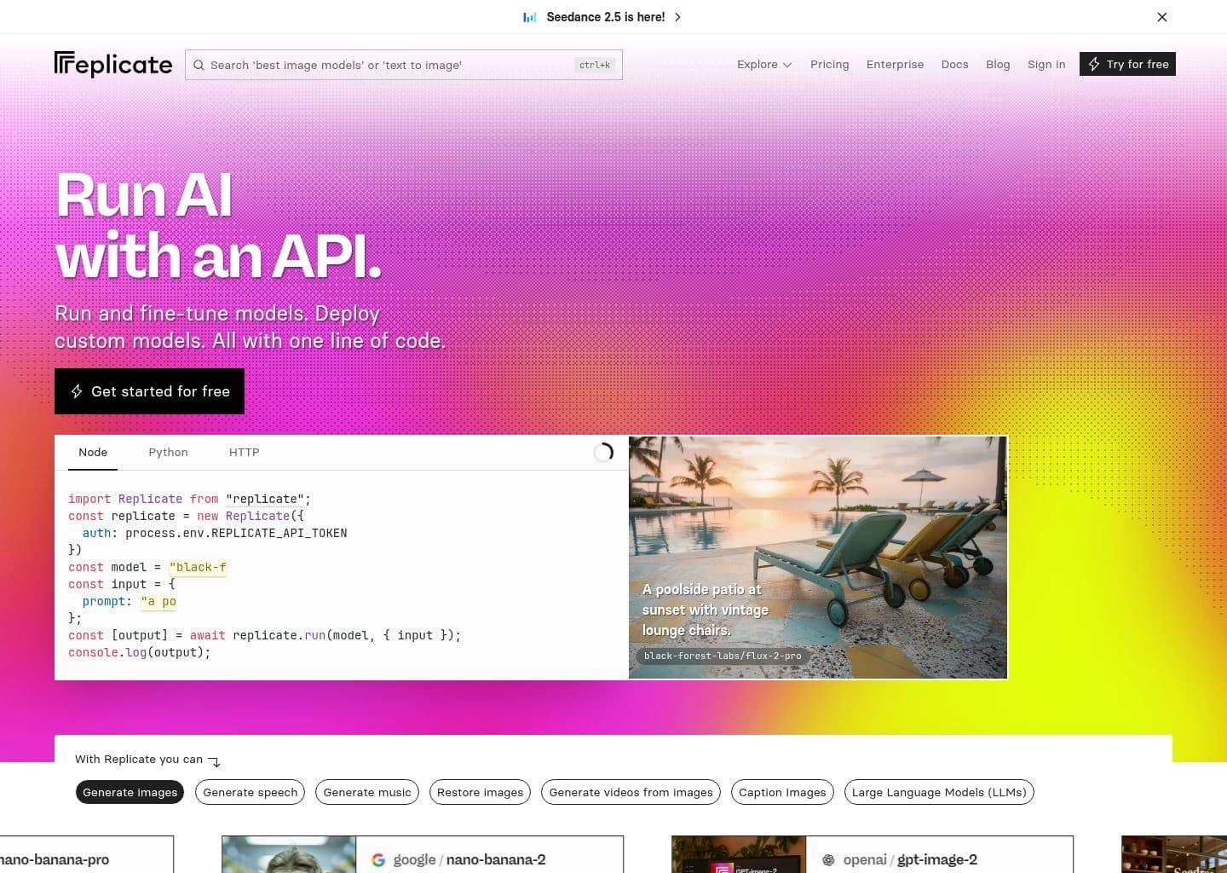Click the Run AI with an API heading
1227x873 pixels.
point(219,226)
